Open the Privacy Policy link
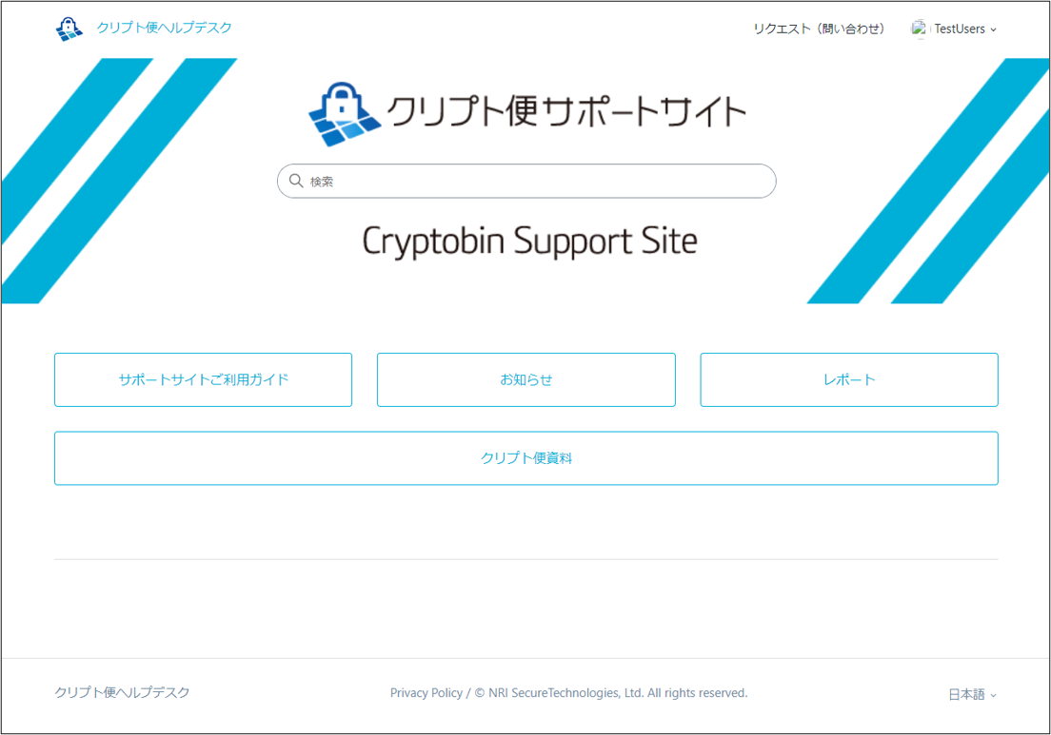 [x=426, y=693]
